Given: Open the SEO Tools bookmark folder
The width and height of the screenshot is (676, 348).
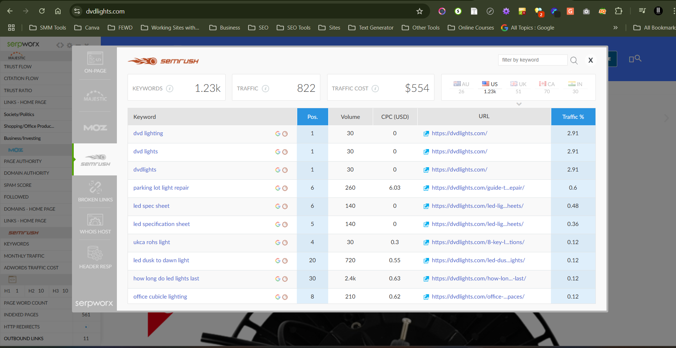Looking at the screenshot, I should [x=294, y=27].
